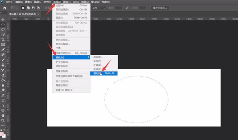Select the Pen tool
Viewport: 238px width, 140px height.
(x=3, y=95)
